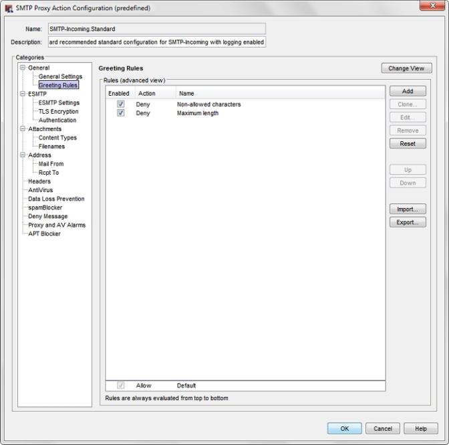449x445 pixels.
Task: Click Deny action of Non-allowed characters rule
Action: (143, 104)
